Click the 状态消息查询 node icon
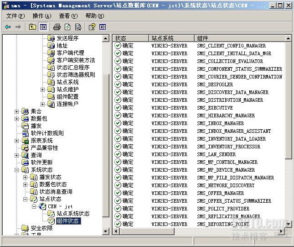 click(x=34, y=192)
